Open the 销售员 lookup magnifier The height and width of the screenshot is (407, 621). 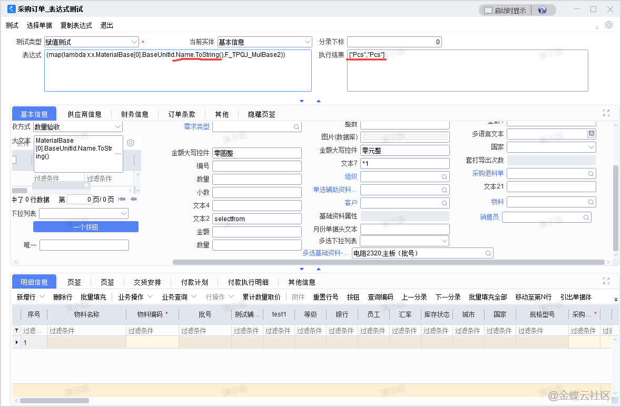586,217
